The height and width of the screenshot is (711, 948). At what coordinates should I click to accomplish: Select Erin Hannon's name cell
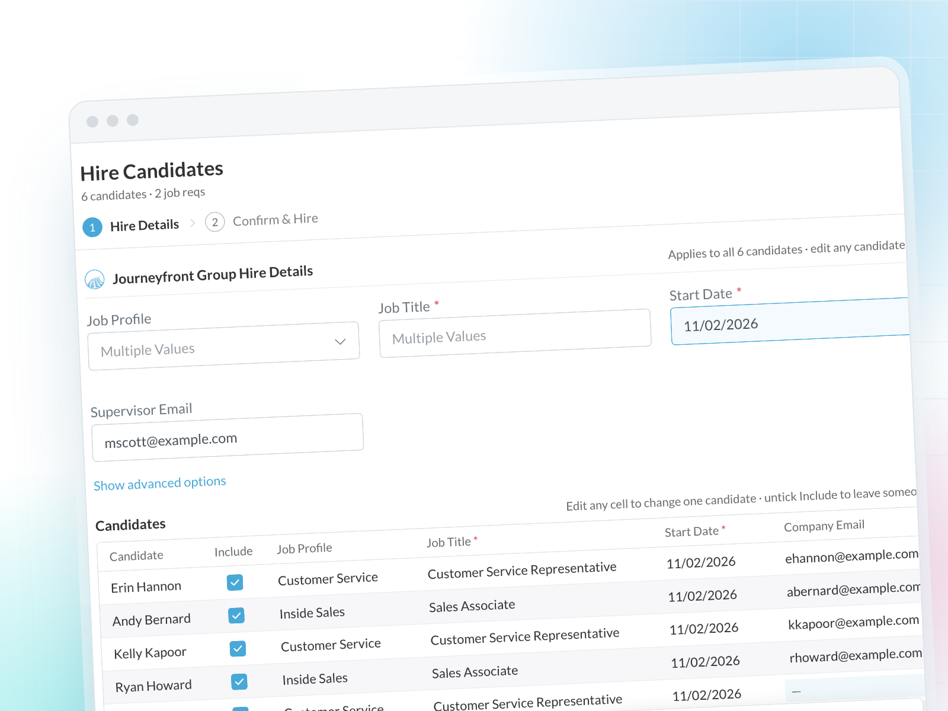pyautogui.click(x=146, y=587)
